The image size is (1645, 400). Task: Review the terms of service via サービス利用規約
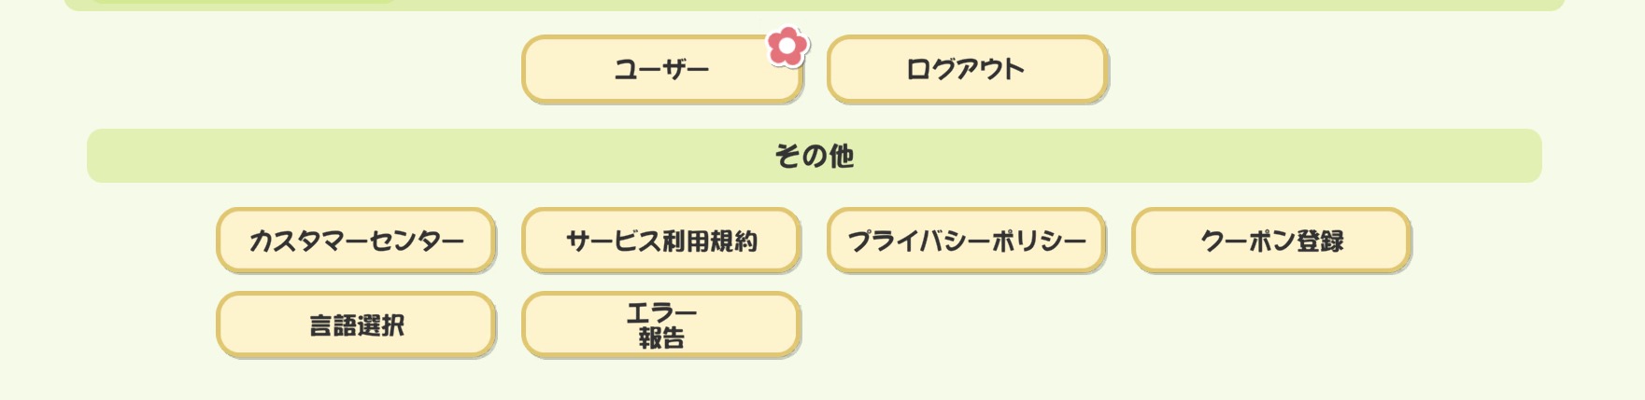click(661, 241)
